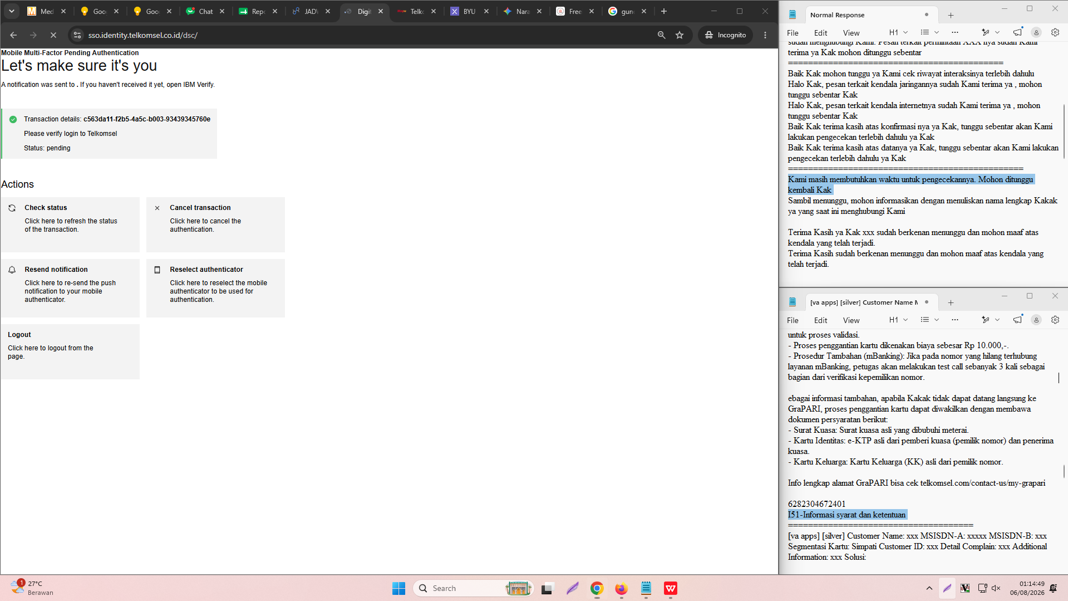The width and height of the screenshot is (1068, 601).
Task: Click the Cancel transaction X icon
Action: [x=157, y=208]
